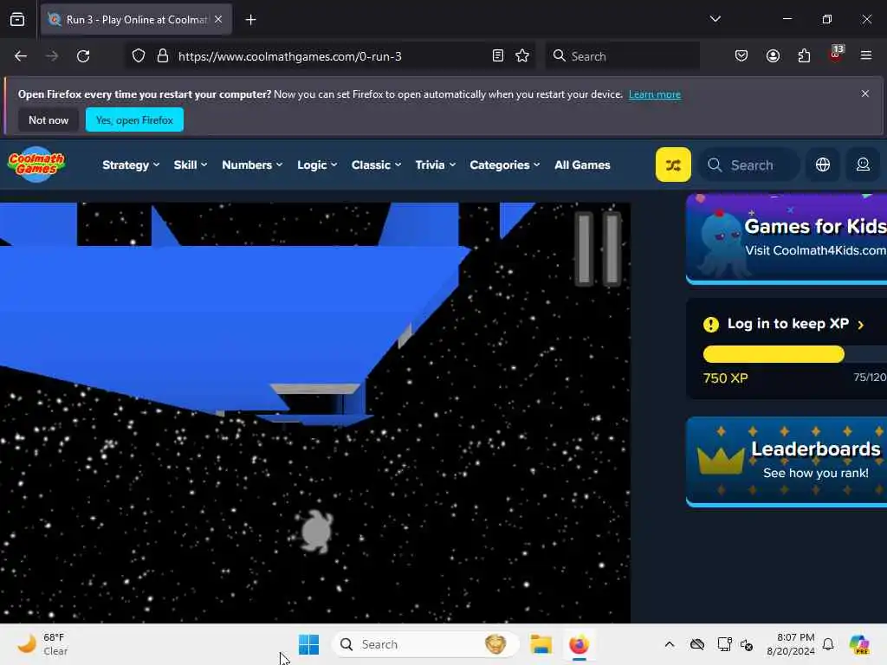
Task: Open the Windows Start menu
Action: [x=308, y=644]
